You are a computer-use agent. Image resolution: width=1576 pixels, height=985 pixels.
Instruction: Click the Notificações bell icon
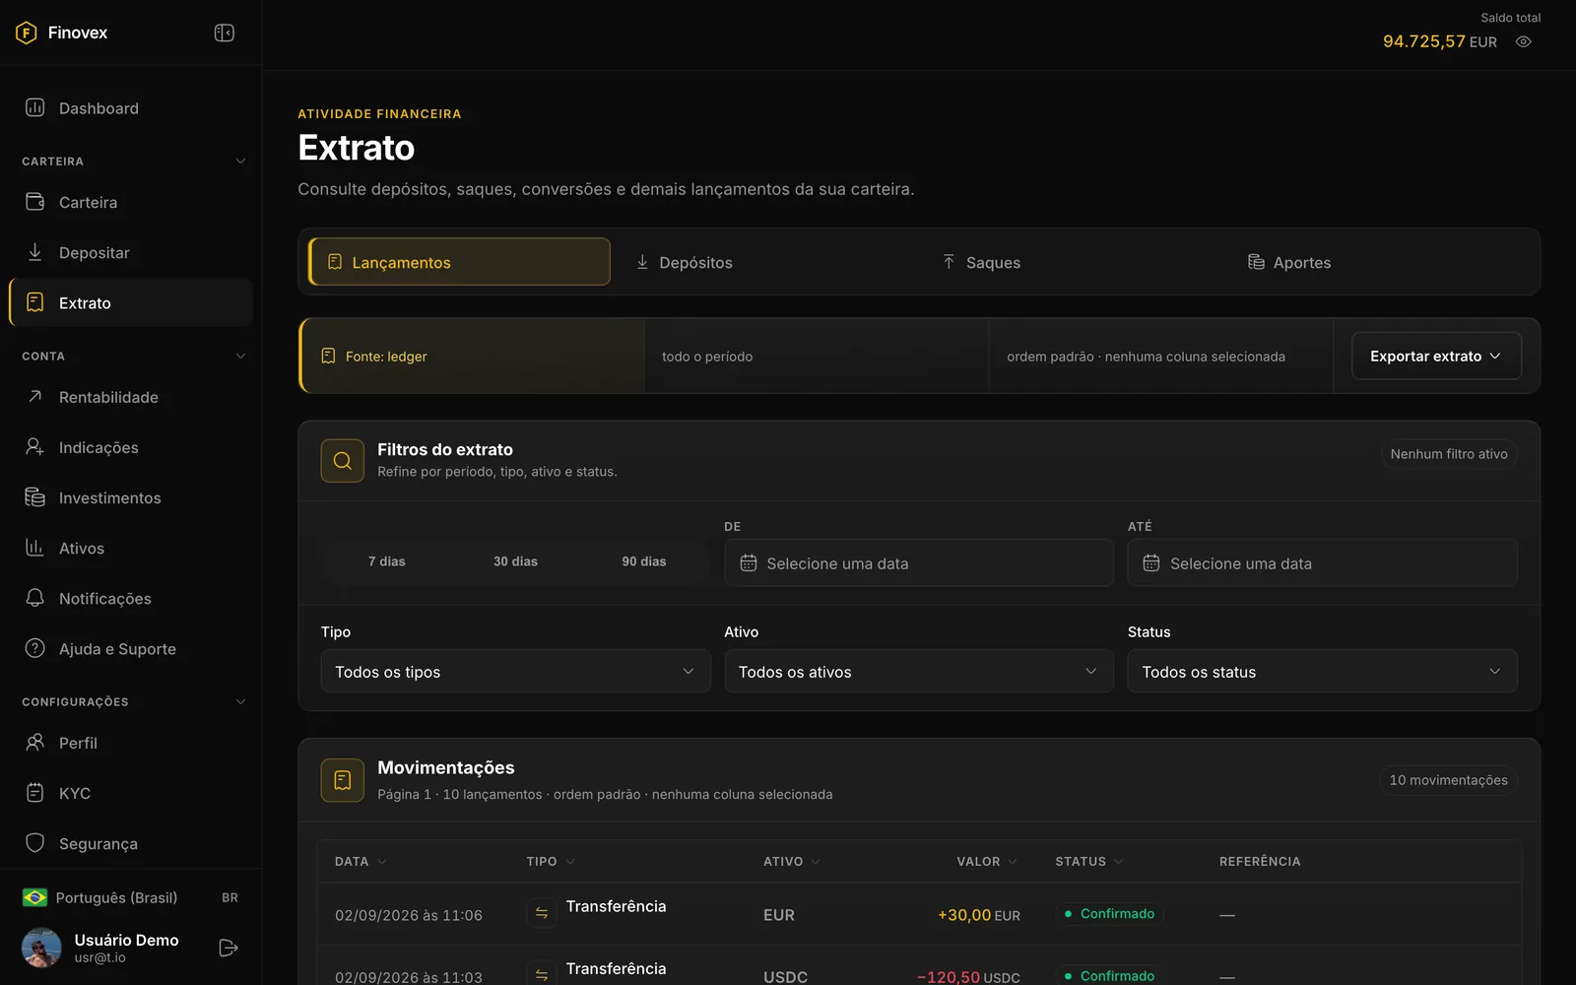pyautogui.click(x=35, y=598)
